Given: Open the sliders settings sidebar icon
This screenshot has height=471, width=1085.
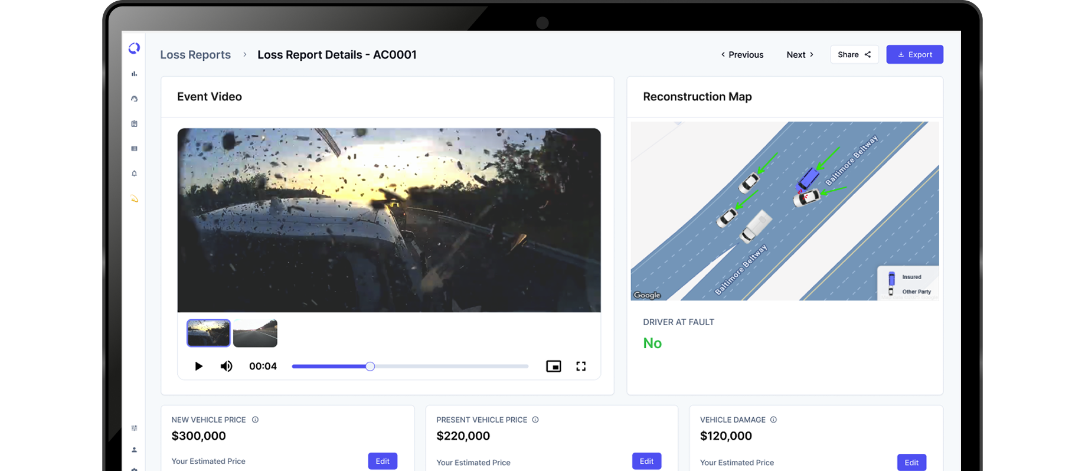Looking at the screenshot, I should coord(134,428).
